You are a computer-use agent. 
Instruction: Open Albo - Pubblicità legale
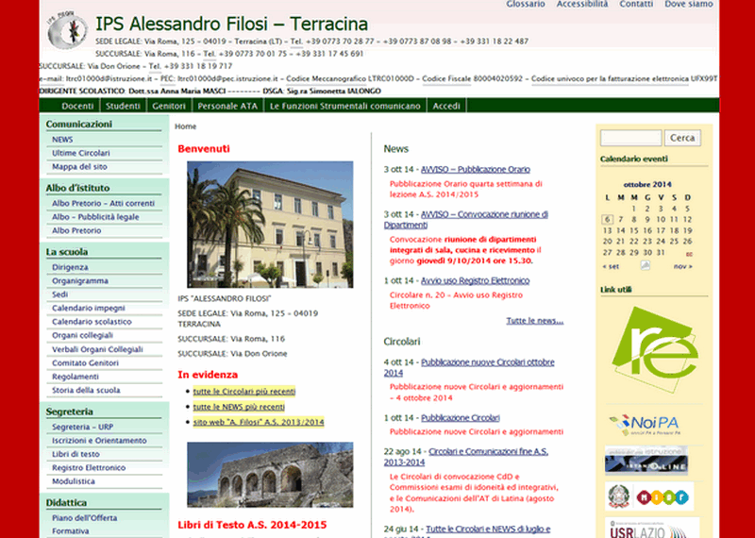(95, 217)
